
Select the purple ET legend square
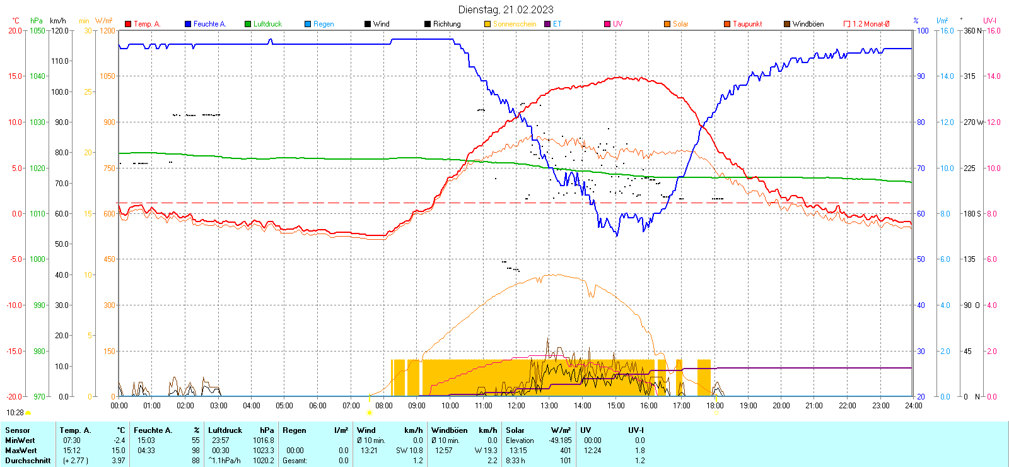(x=547, y=24)
